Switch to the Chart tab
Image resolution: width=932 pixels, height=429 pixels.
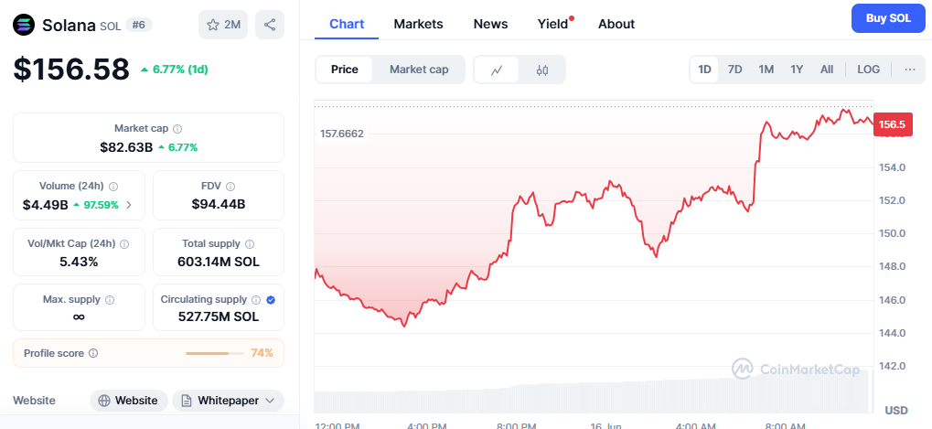point(347,24)
